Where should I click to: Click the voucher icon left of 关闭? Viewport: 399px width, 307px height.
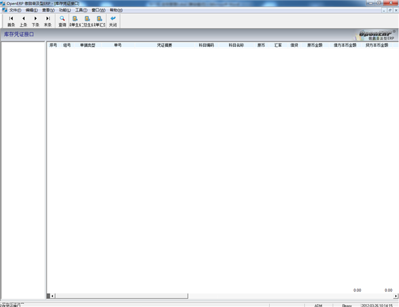click(99, 21)
